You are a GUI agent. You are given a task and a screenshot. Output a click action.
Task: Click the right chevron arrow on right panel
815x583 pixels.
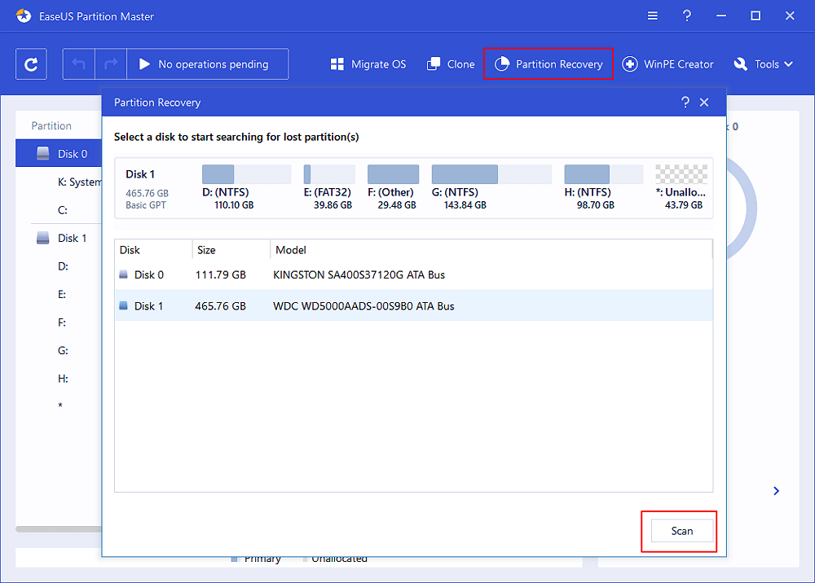tap(776, 491)
